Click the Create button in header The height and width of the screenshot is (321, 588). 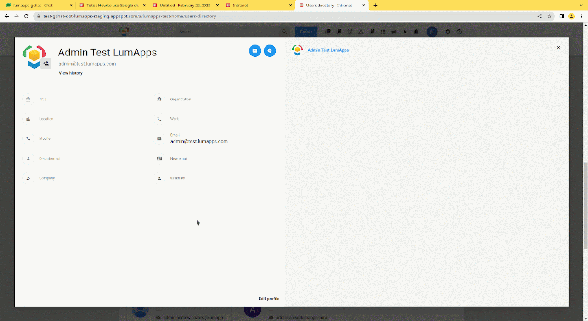tap(306, 32)
